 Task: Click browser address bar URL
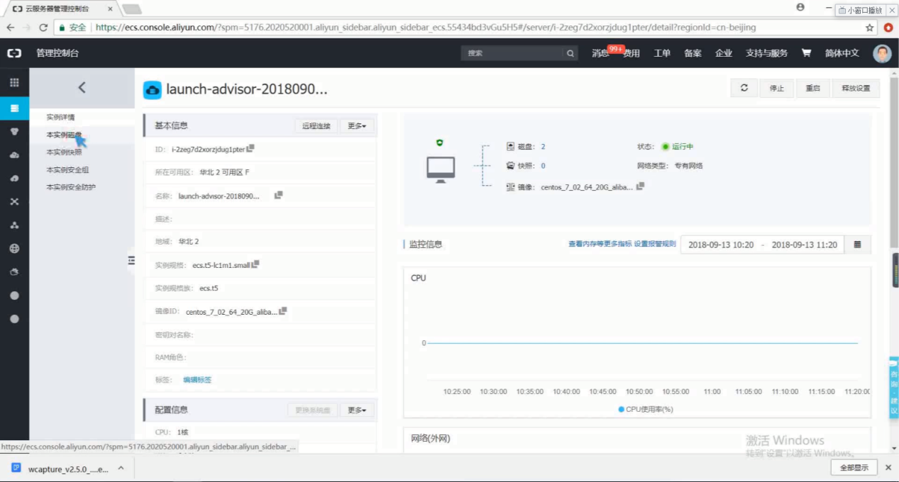tap(426, 28)
